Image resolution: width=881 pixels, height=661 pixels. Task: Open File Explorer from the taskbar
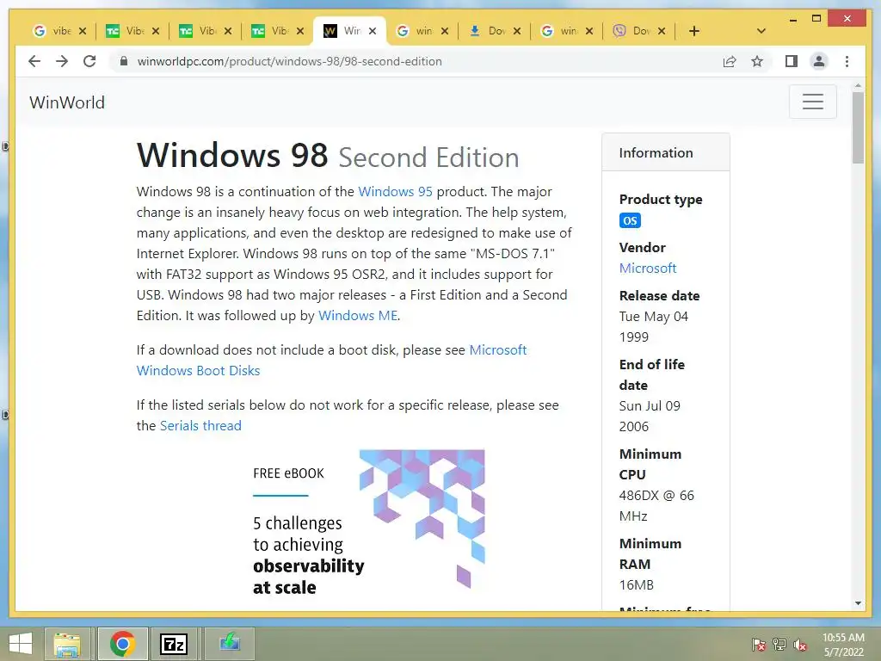click(x=67, y=644)
